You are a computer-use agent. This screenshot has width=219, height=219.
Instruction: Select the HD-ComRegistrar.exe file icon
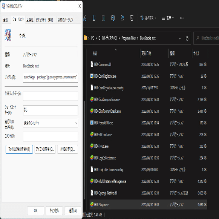[x=92, y=76]
